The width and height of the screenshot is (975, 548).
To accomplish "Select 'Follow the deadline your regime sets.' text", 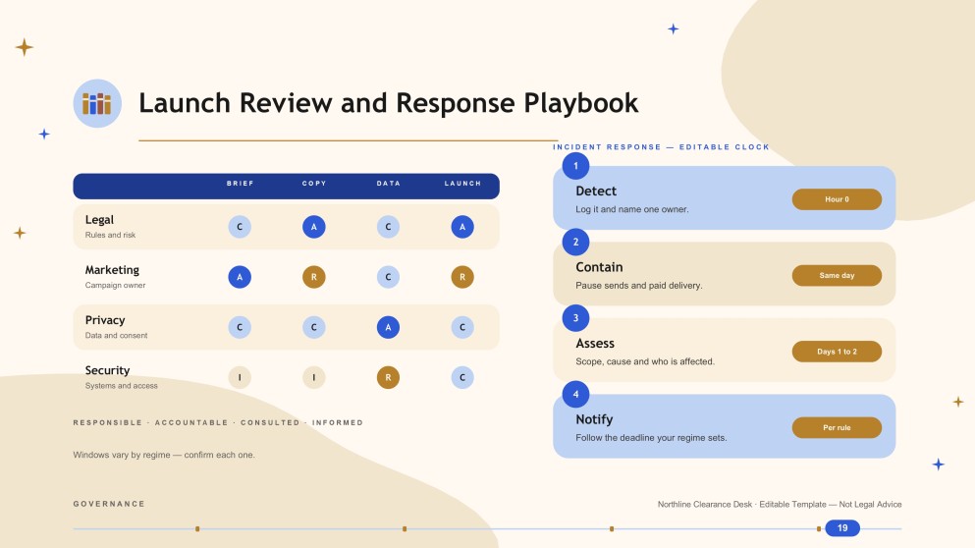I will [651, 438].
